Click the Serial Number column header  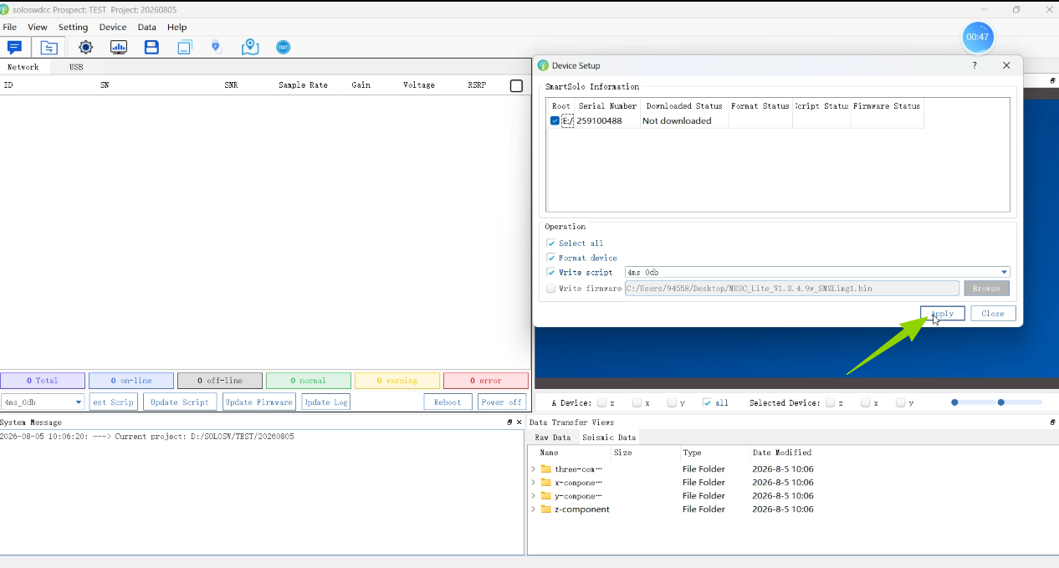pyautogui.click(x=607, y=106)
